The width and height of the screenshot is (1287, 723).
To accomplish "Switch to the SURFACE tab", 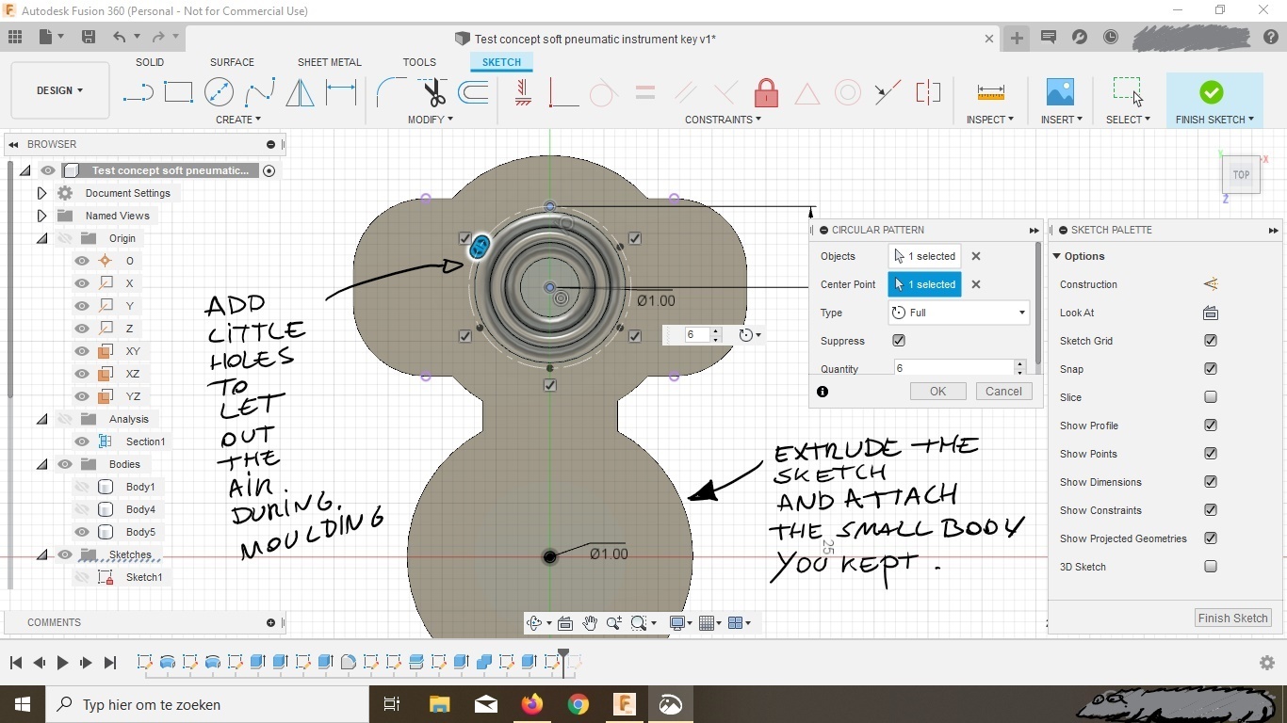I will point(232,62).
